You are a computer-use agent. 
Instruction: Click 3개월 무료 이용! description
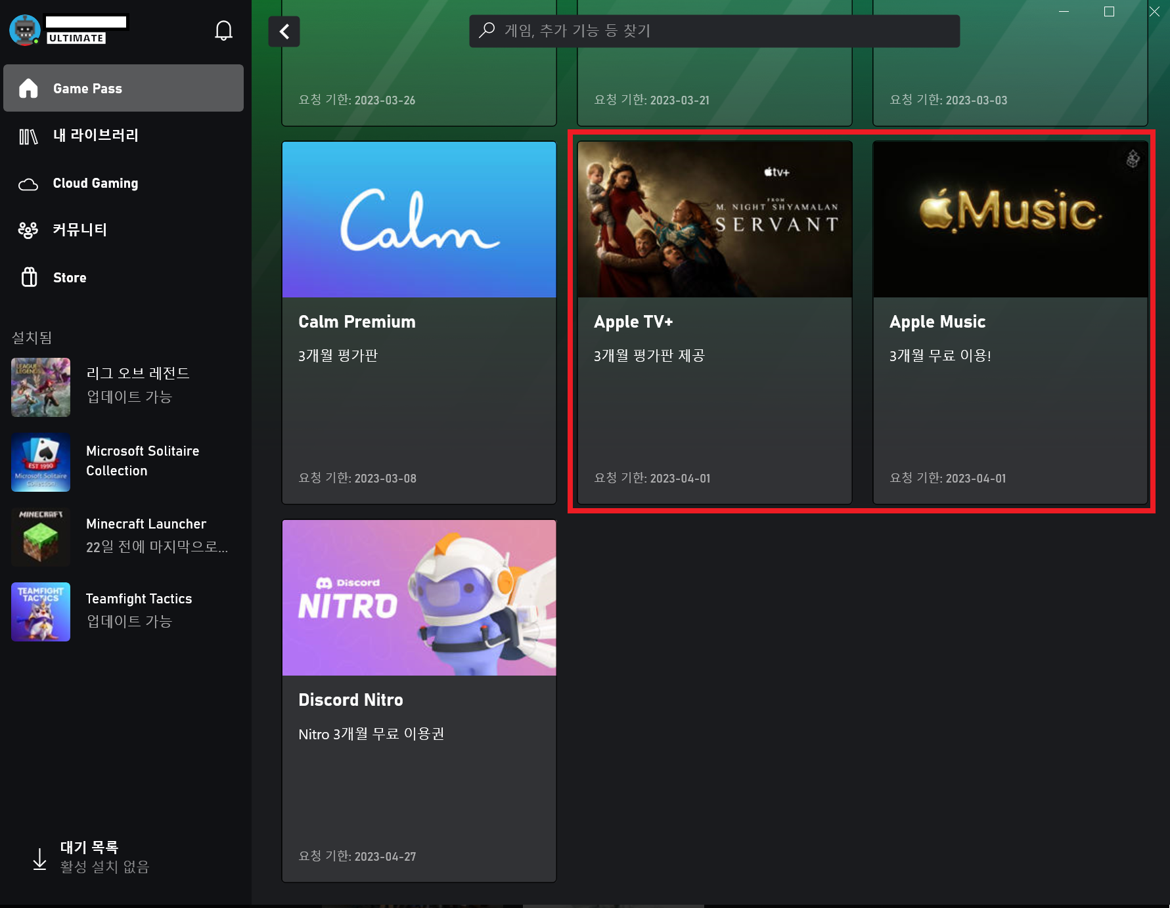pos(940,356)
